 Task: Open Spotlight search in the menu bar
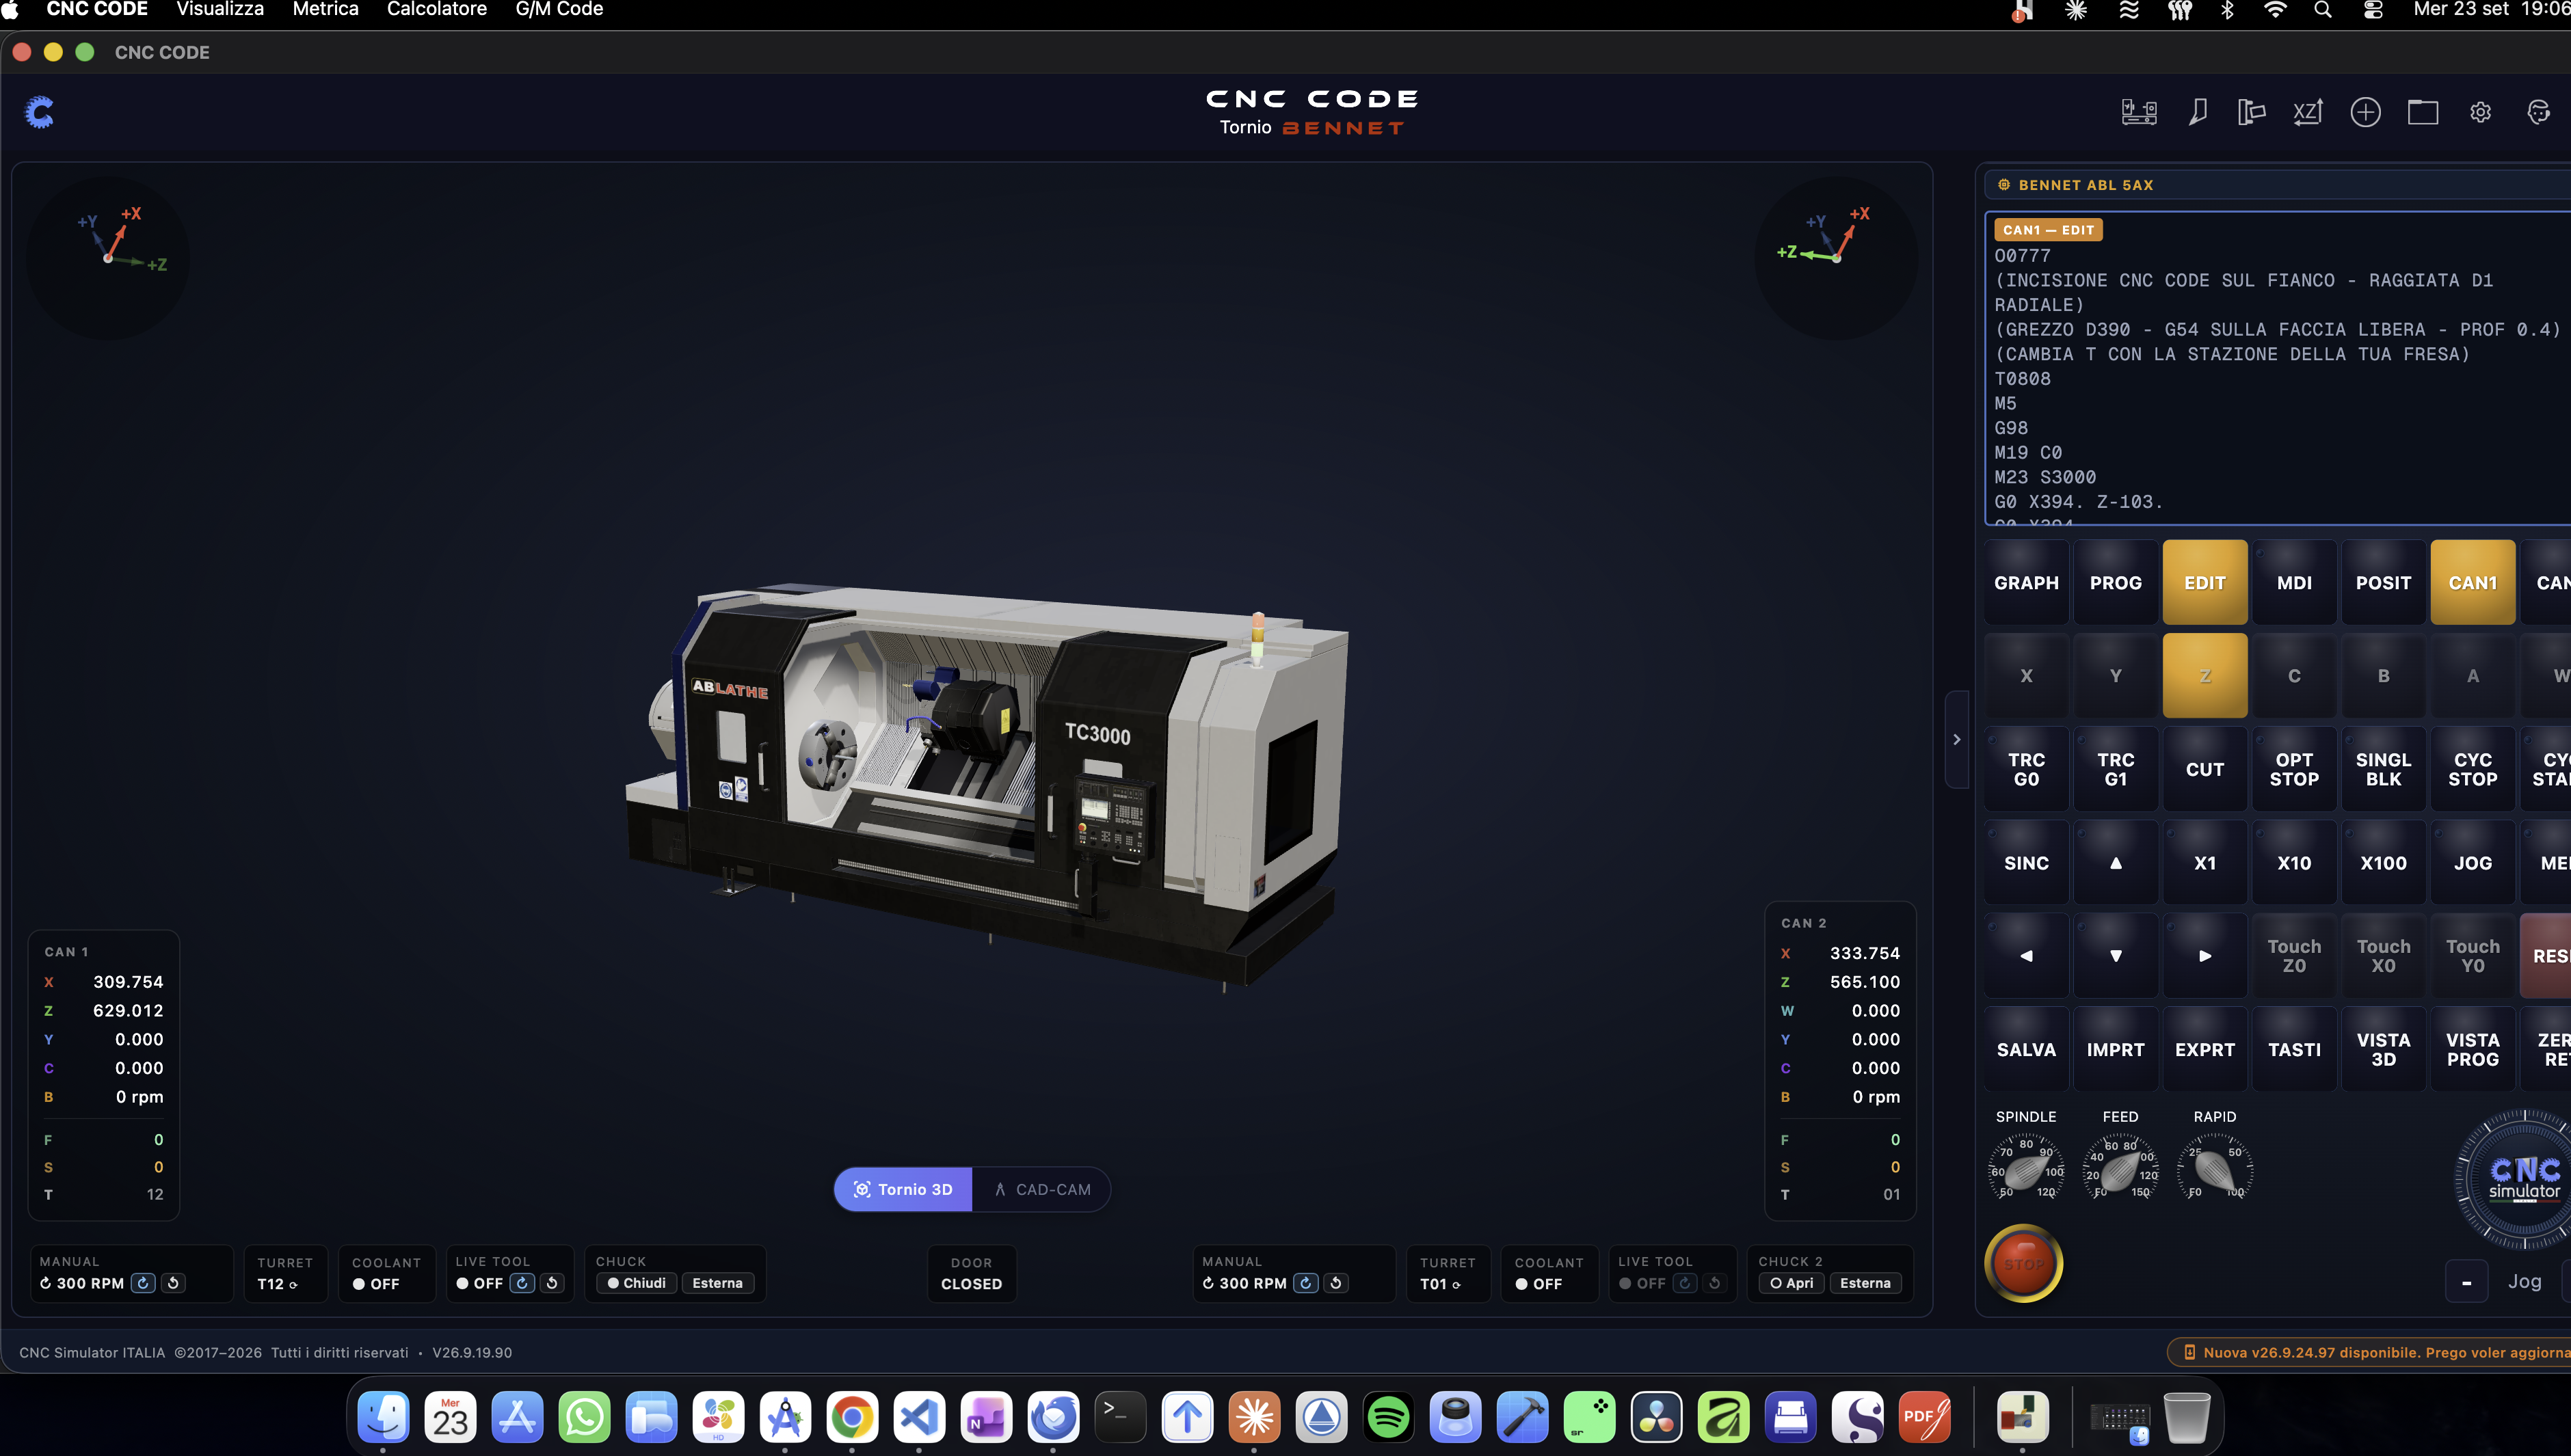(2323, 10)
